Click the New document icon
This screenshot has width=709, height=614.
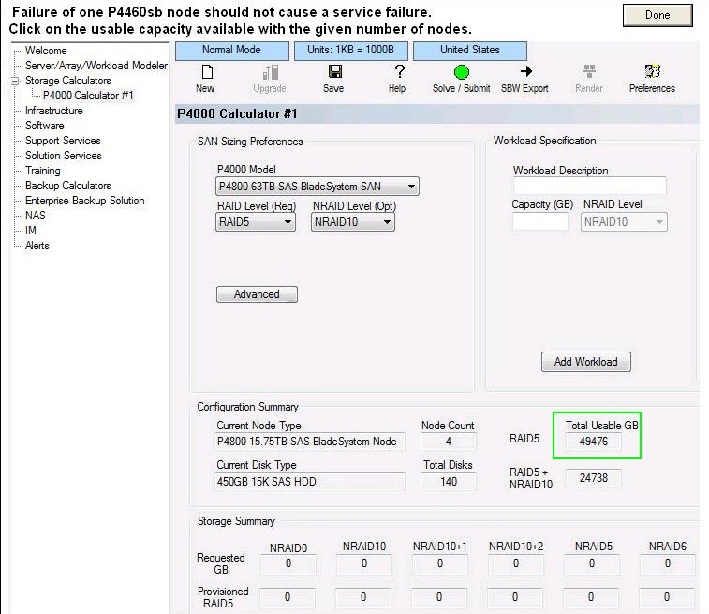pyautogui.click(x=207, y=72)
